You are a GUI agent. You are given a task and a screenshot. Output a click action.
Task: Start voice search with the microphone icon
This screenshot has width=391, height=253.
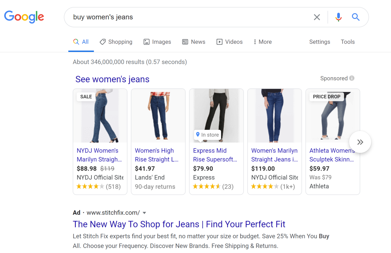(338, 17)
